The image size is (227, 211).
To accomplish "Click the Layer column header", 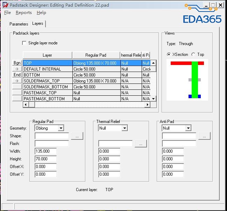I will click(x=47, y=55).
